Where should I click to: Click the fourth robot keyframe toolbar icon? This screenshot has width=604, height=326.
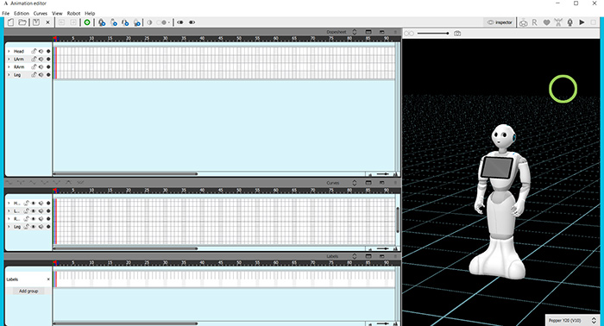136,22
